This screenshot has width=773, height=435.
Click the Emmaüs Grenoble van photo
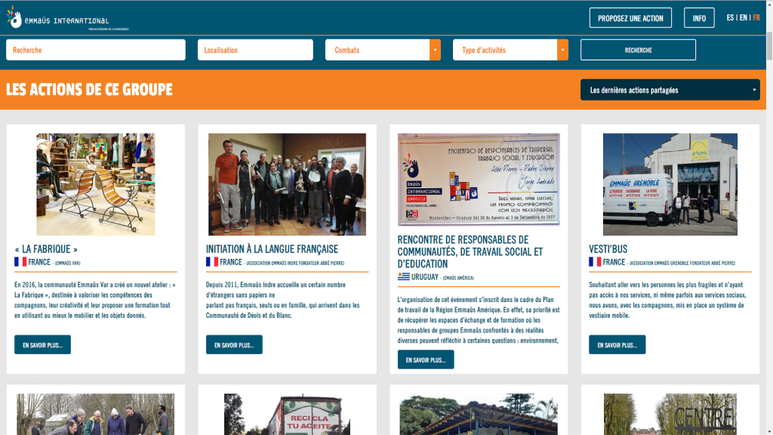pos(670,184)
